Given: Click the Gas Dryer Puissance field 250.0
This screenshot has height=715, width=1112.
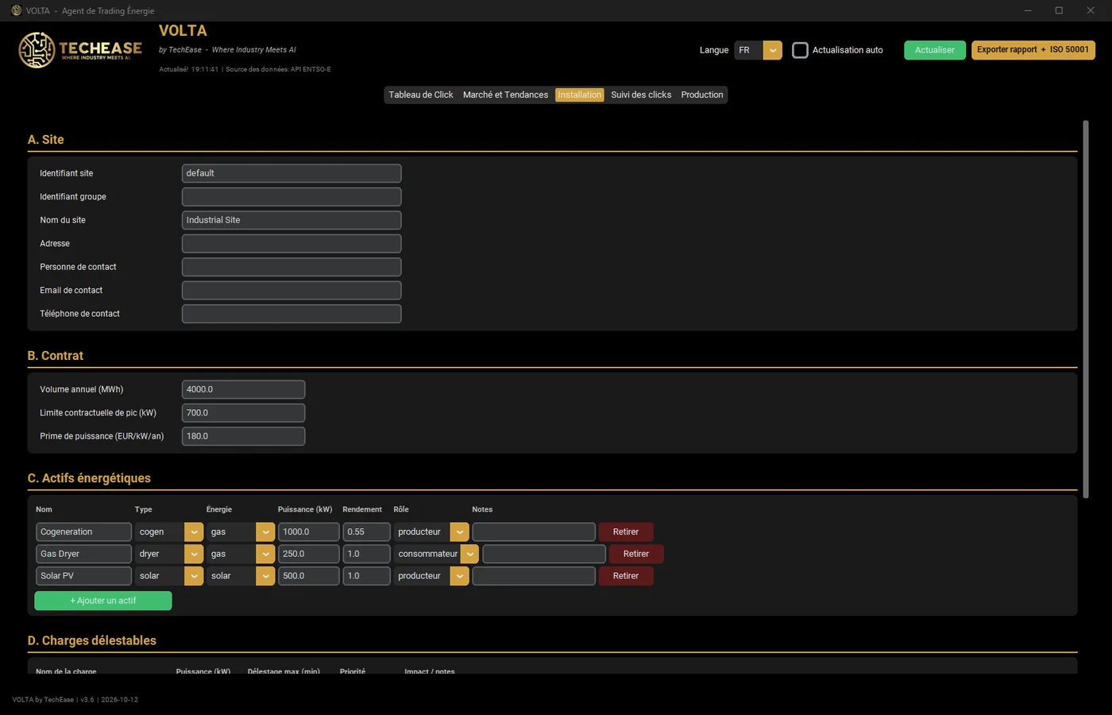Looking at the screenshot, I should tap(308, 554).
